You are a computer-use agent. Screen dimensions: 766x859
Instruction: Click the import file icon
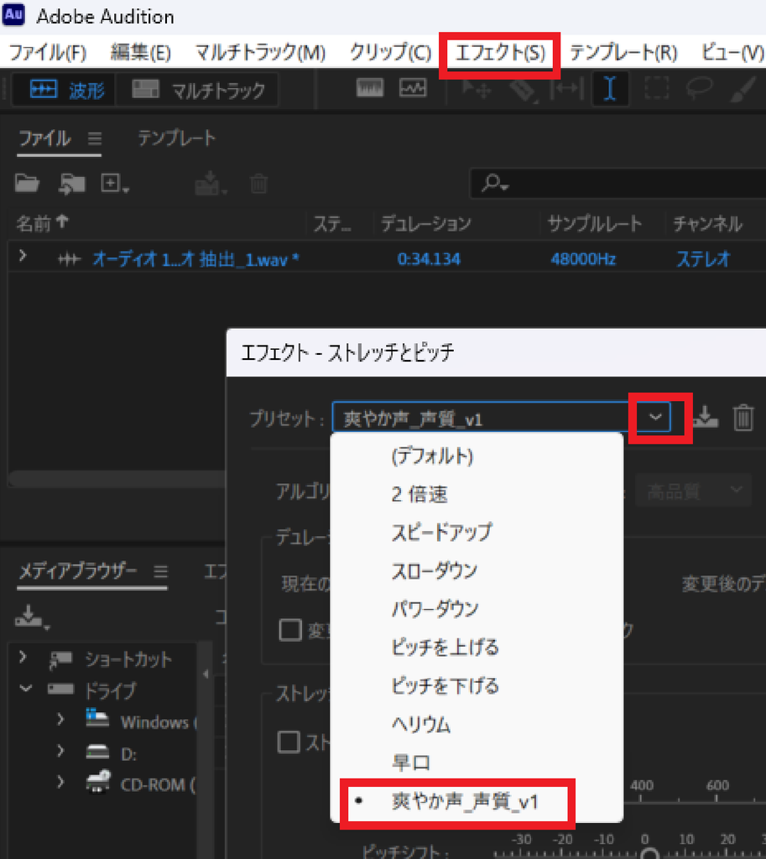click(72, 184)
